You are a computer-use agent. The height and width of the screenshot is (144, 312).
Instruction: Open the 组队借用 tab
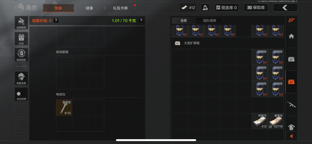pos(209,20)
